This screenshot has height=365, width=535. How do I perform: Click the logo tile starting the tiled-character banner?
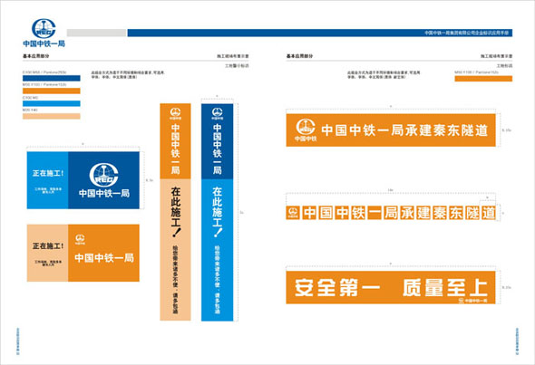(x=293, y=213)
